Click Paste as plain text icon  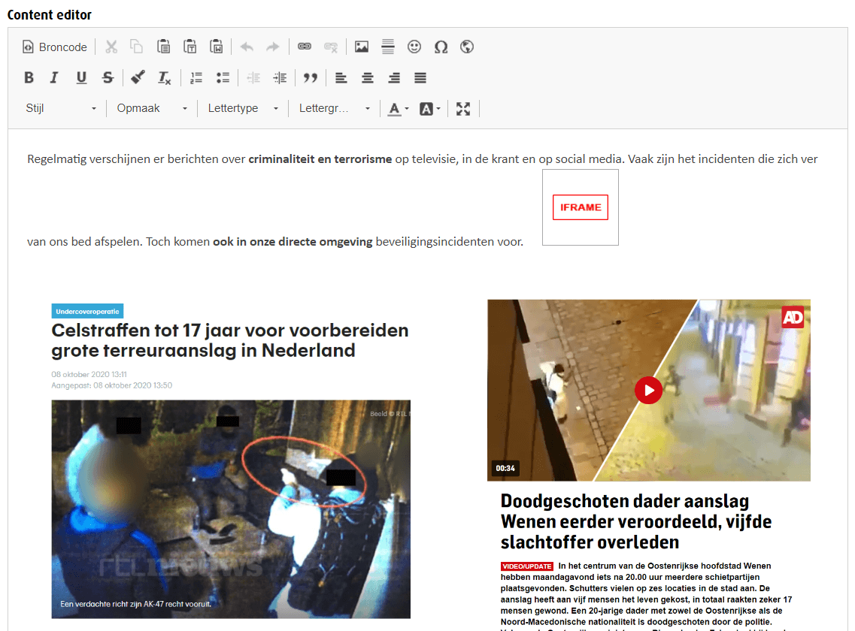pos(189,47)
